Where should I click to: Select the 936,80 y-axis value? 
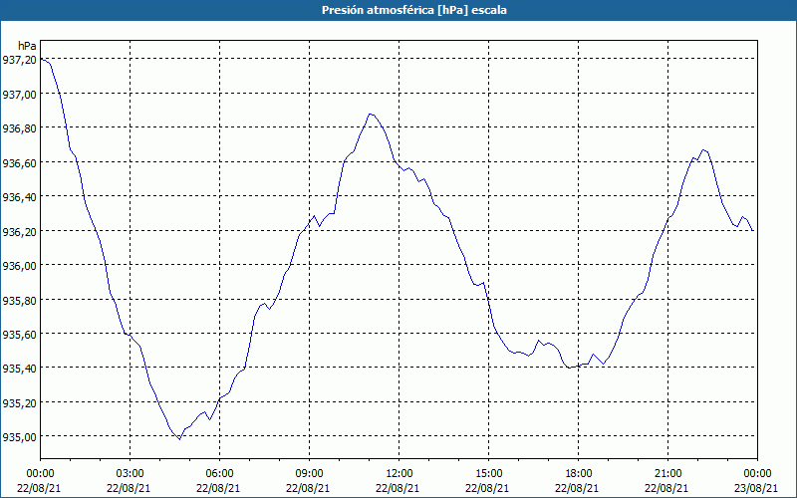tap(19, 128)
